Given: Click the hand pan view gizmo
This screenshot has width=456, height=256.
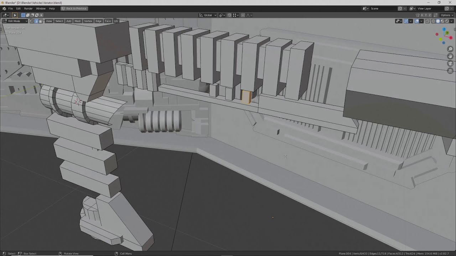Looking at the screenshot, I should point(450,56).
